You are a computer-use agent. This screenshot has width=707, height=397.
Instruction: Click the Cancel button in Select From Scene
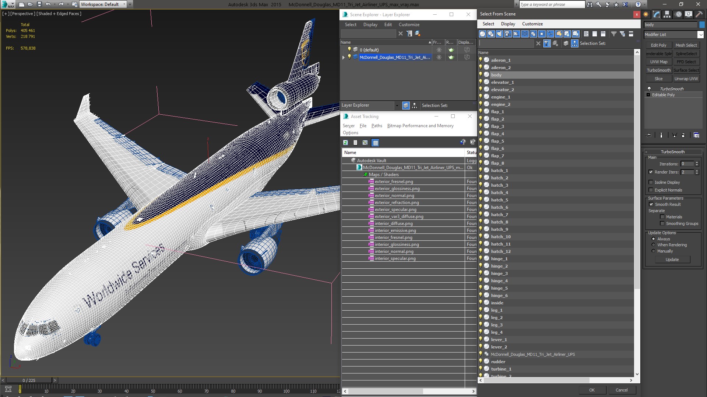tap(622, 390)
